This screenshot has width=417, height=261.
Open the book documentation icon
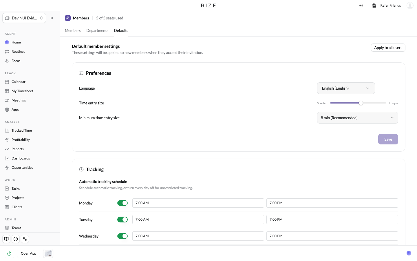pos(6,239)
